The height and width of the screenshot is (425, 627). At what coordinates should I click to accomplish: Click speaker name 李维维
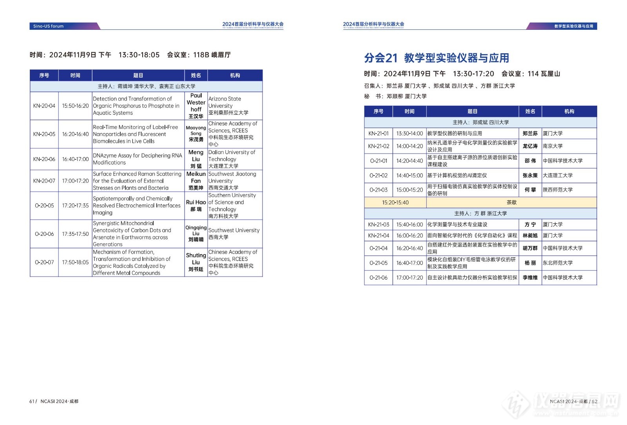pyautogui.click(x=530, y=277)
